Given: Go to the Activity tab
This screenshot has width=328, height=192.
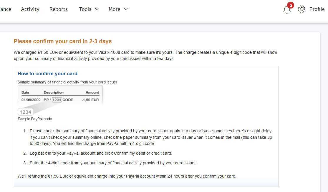Looking at the screenshot, I should click(30, 9).
